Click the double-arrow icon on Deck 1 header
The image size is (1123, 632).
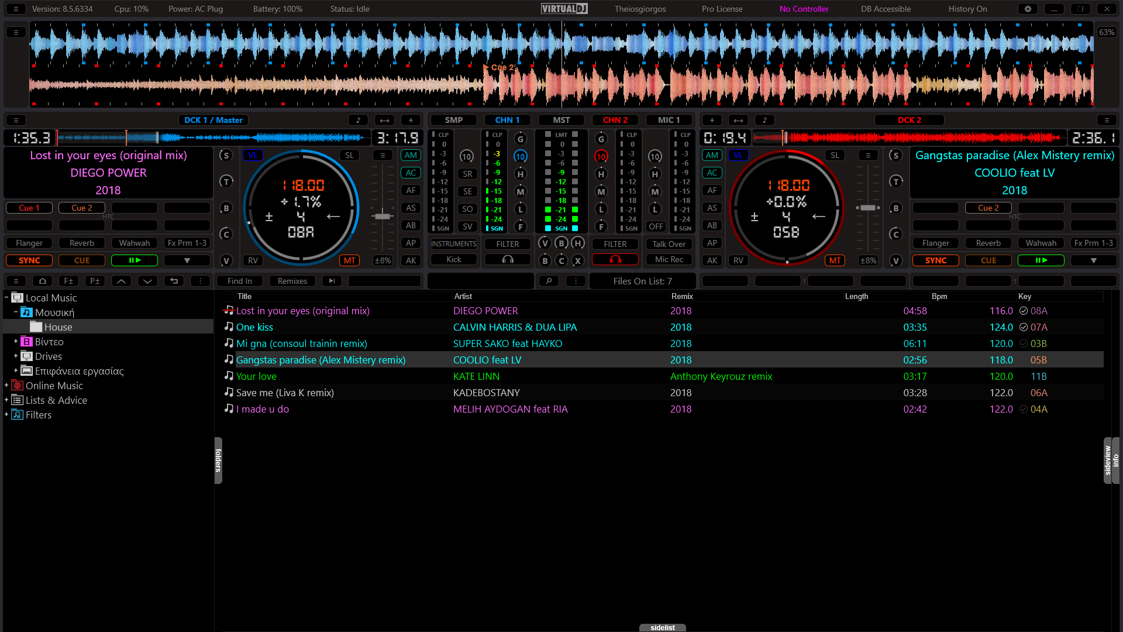point(384,120)
